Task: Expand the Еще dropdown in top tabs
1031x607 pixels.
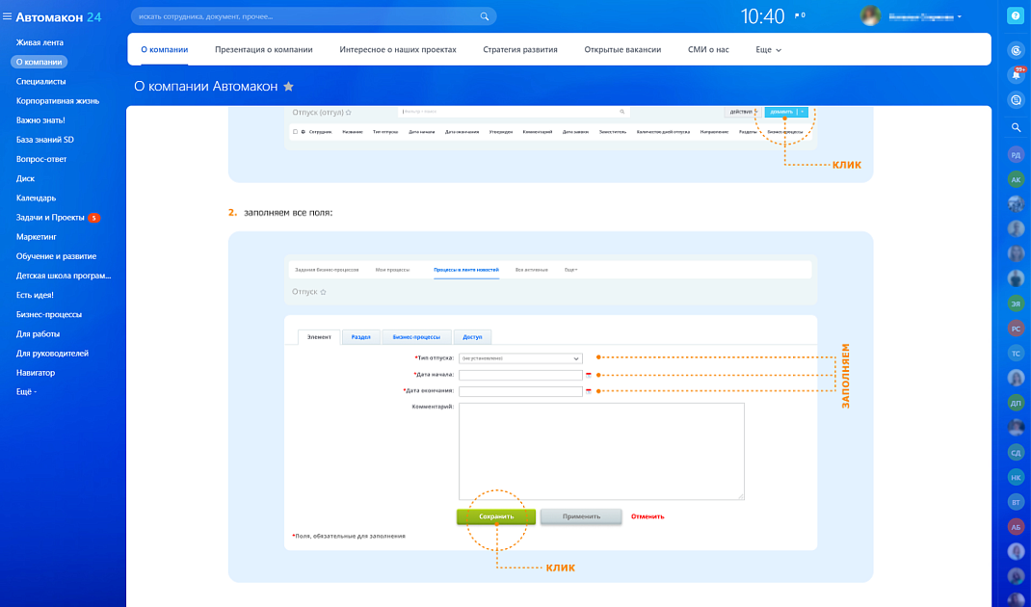Action: [x=768, y=49]
